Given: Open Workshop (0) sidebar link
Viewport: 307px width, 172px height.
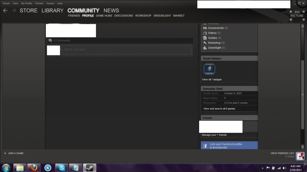Looking at the screenshot, I should [x=216, y=43].
